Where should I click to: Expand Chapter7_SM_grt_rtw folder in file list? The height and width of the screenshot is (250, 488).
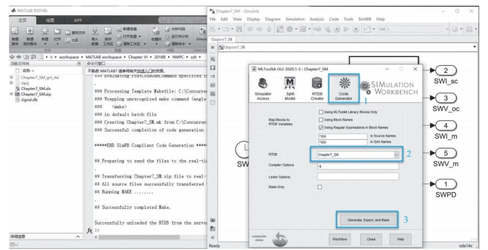(12, 77)
